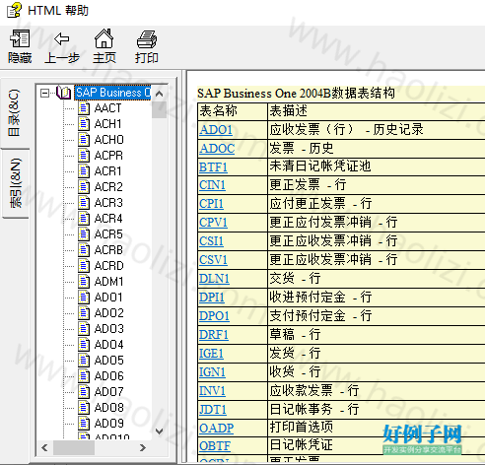Select ADO7 in the contents tree
This screenshot has width=485, height=465.
(x=108, y=392)
